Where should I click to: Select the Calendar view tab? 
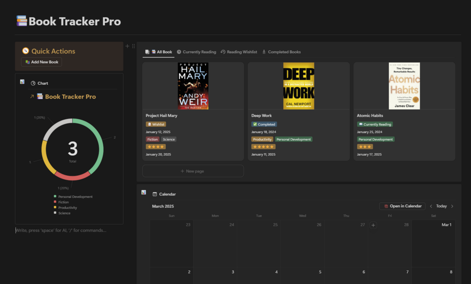164,194
